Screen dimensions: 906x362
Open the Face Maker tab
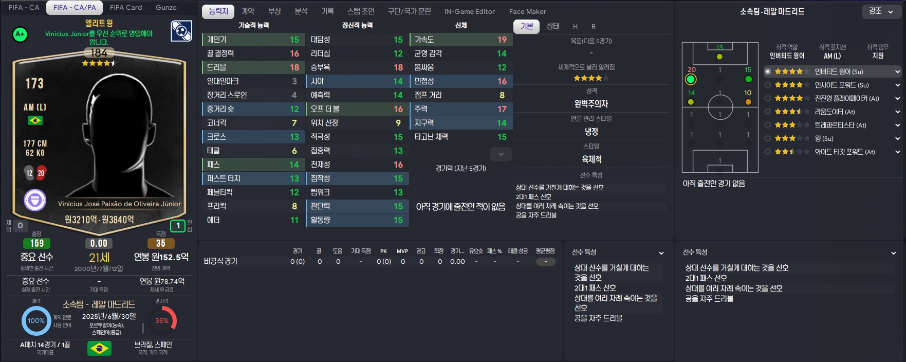coord(528,11)
